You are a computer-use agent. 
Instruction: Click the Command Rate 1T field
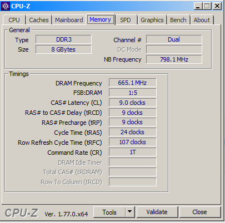[x=133, y=152]
